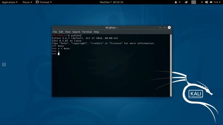Maximize the terminal with up chevron
Screen dimensions: 223x125
pos(165,27)
